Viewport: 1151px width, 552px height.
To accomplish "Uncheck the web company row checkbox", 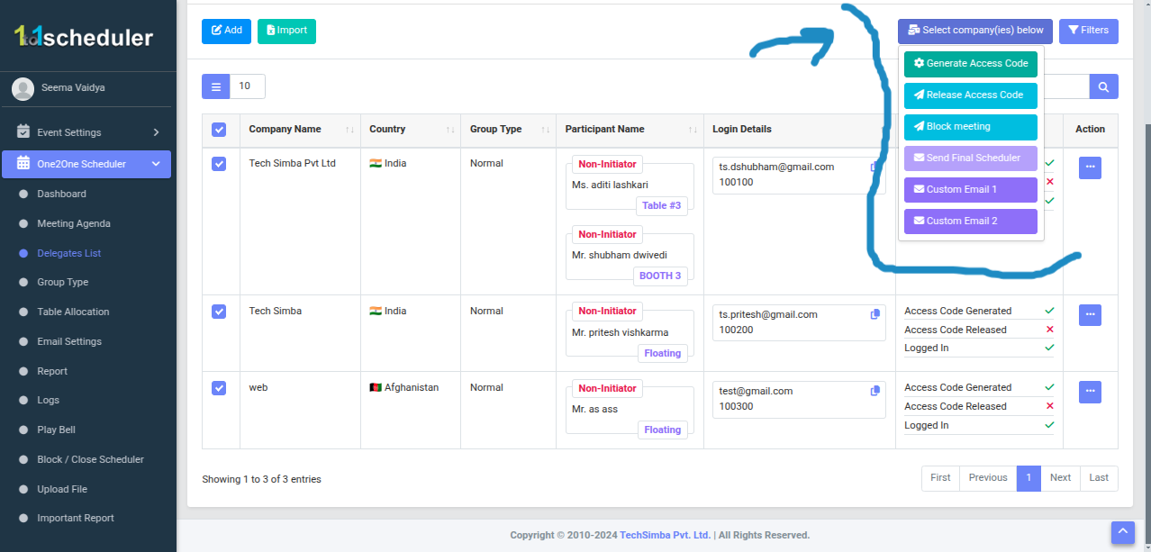I will [x=219, y=387].
